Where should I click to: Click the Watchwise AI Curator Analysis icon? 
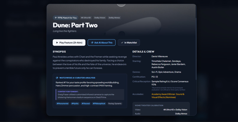(x=57, y=78)
